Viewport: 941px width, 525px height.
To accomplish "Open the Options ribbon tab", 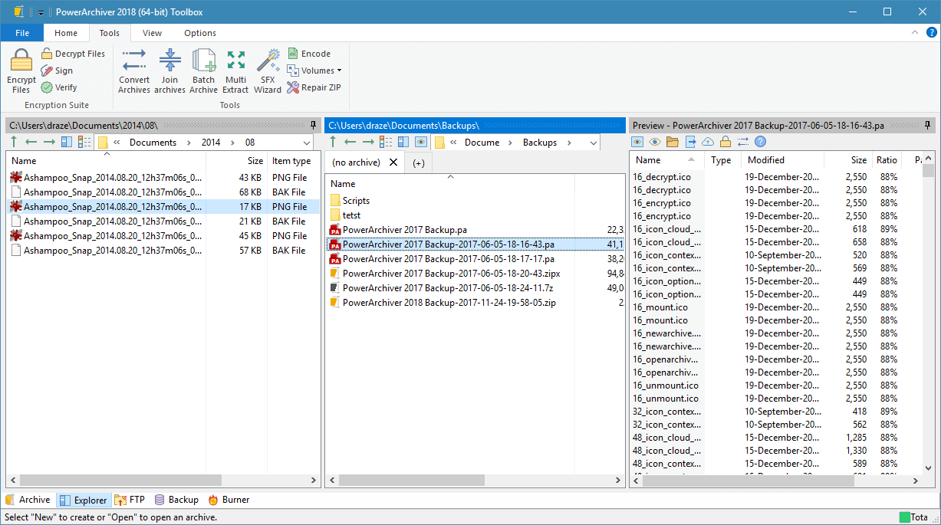I will (200, 33).
